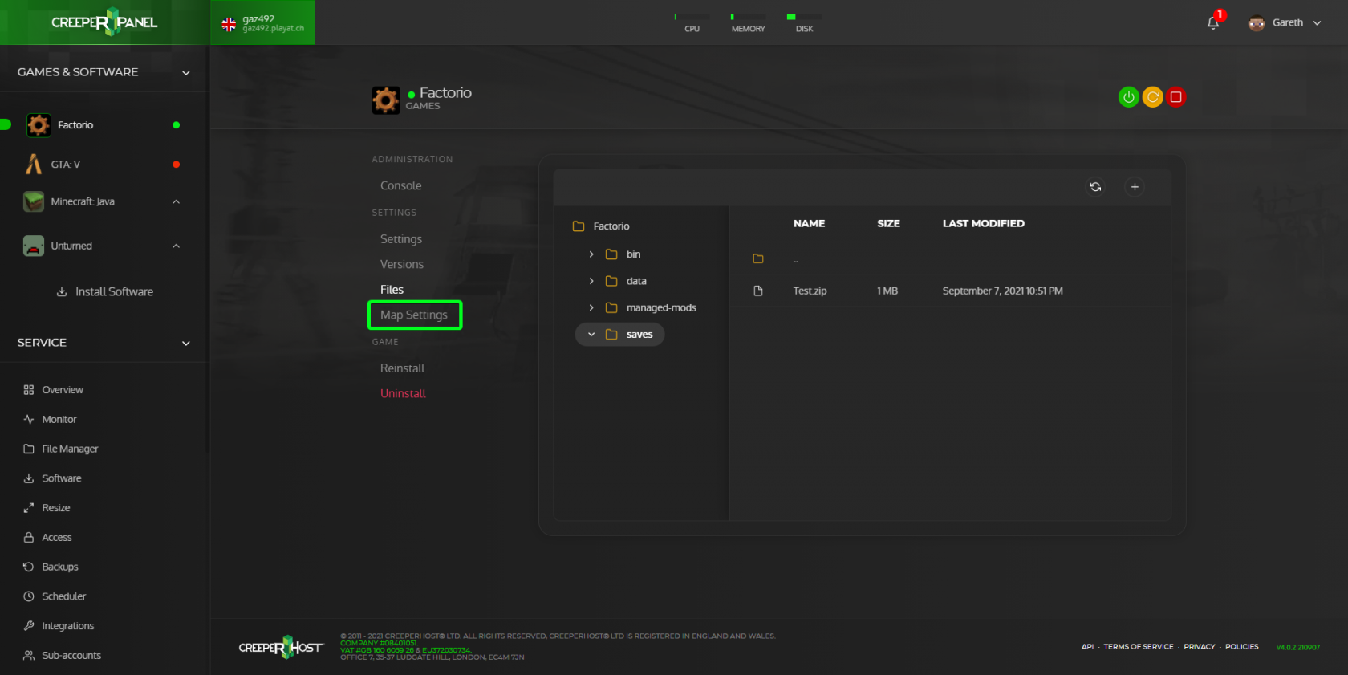Open the Files page

point(392,290)
